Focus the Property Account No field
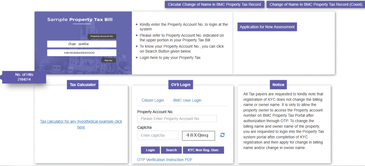 pyautogui.click(x=177, y=119)
